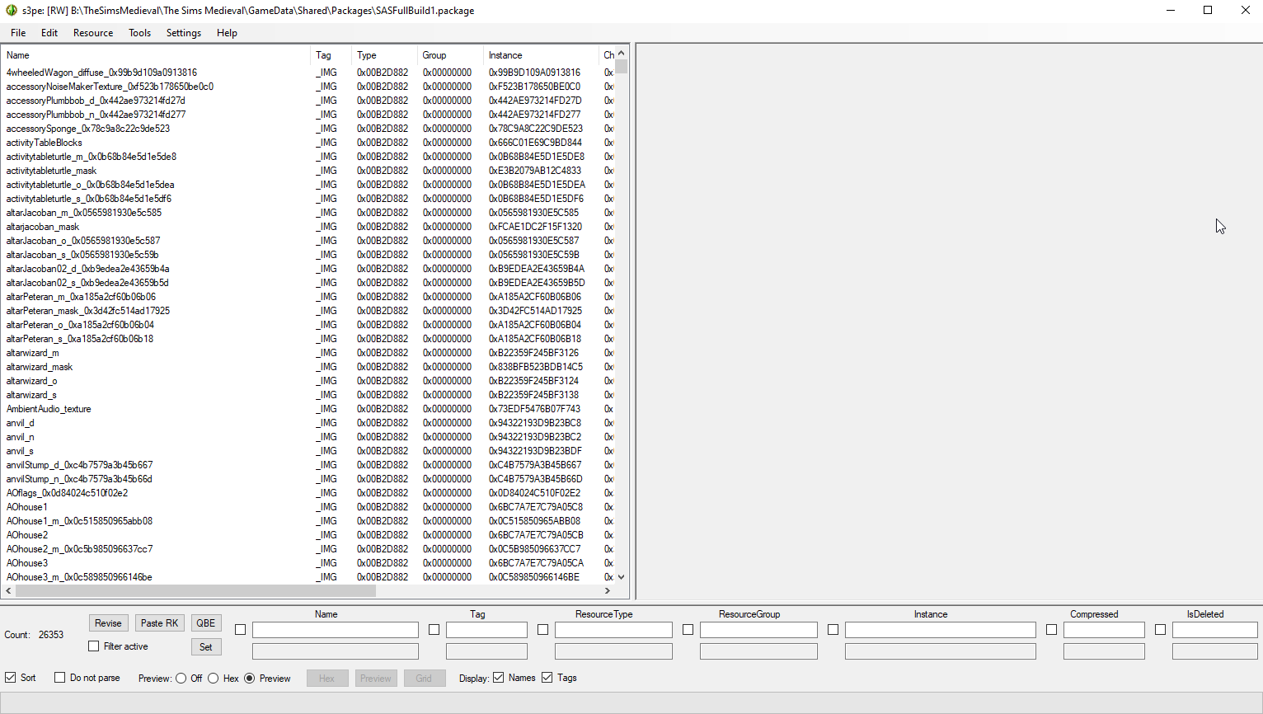
Task: Click the Name filter text field
Action: point(335,630)
